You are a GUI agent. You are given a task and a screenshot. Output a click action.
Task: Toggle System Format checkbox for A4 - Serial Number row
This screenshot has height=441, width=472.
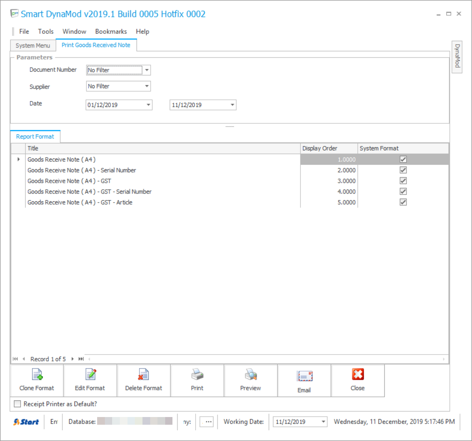403,170
